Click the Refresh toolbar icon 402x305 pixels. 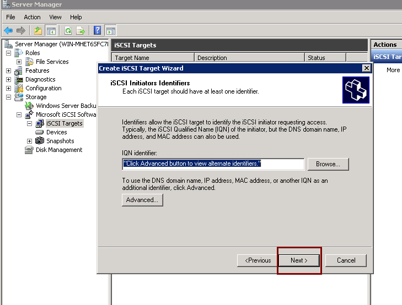[68, 31]
